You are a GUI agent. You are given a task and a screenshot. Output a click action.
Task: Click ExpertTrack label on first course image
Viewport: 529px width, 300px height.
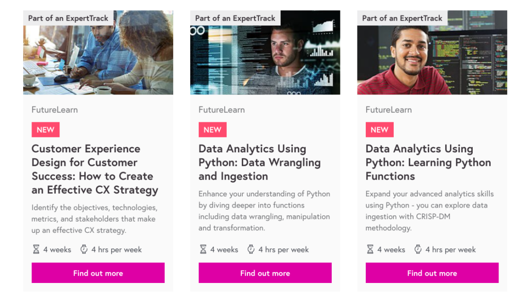68,18
